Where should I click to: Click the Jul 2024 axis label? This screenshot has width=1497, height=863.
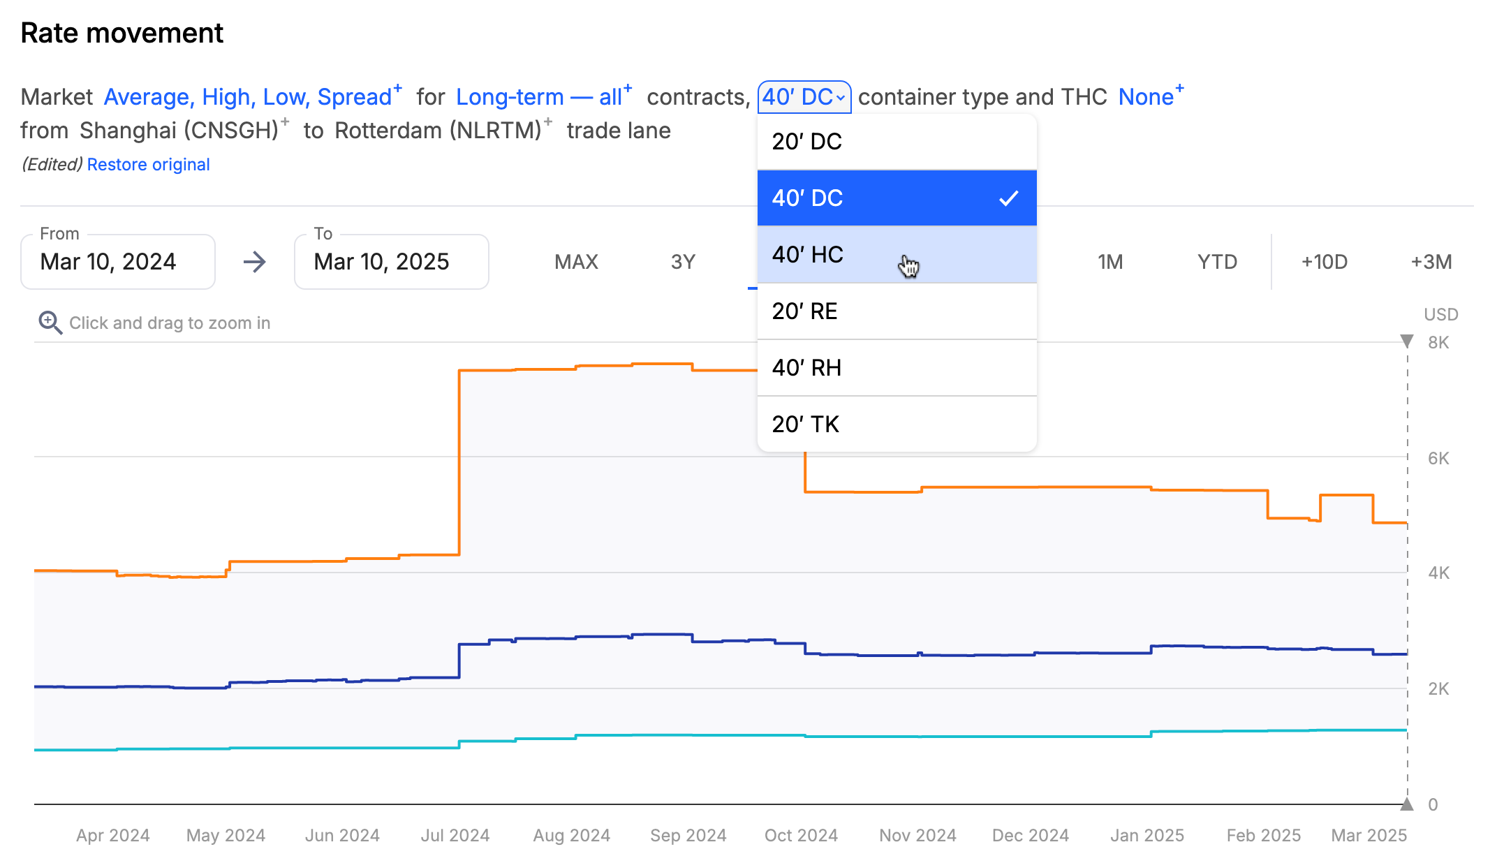coord(455,836)
